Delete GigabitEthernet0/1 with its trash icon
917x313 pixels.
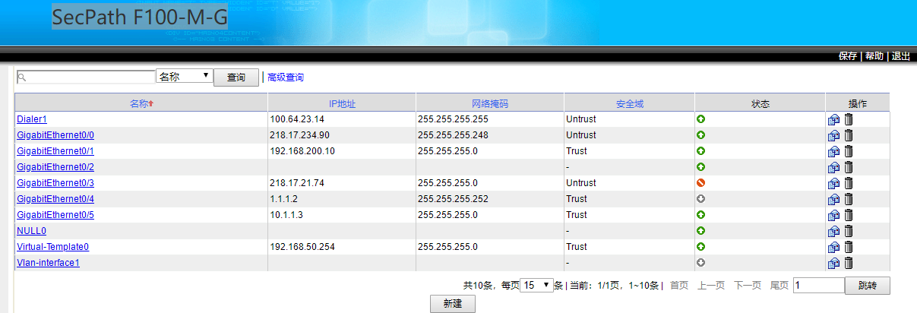click(849, 151)
